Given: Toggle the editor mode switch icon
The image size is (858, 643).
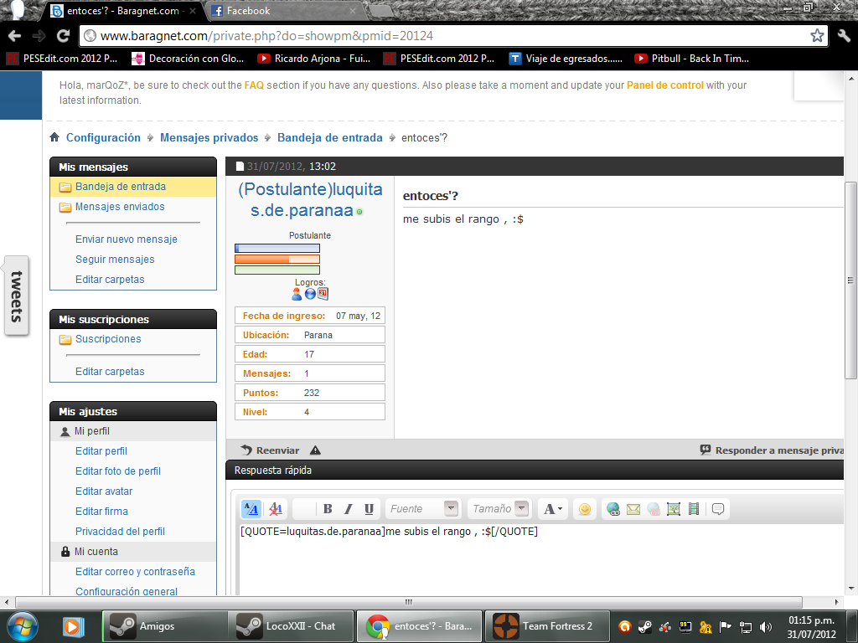Looking at the screenshot, I should [x=251, y=509].
